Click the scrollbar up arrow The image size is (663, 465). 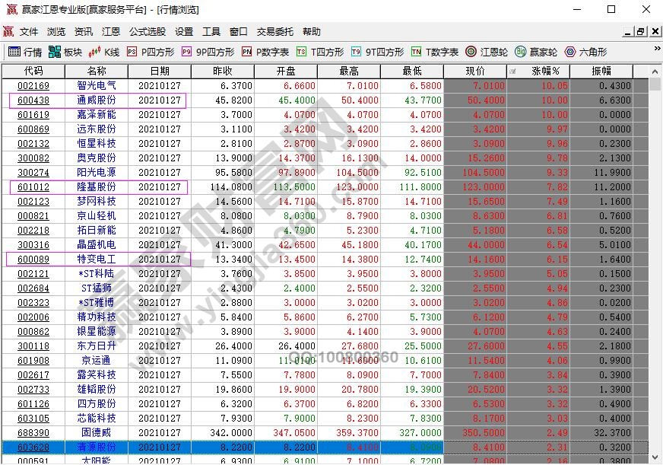654,72
